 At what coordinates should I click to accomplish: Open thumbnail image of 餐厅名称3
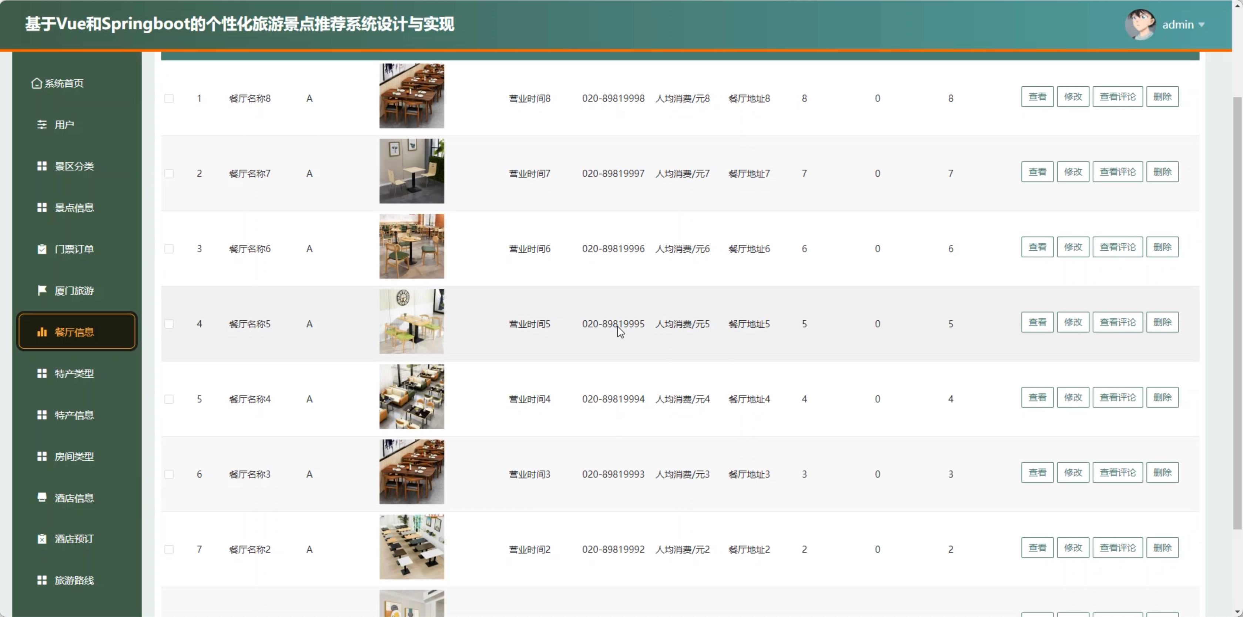(x=412, y=472)
